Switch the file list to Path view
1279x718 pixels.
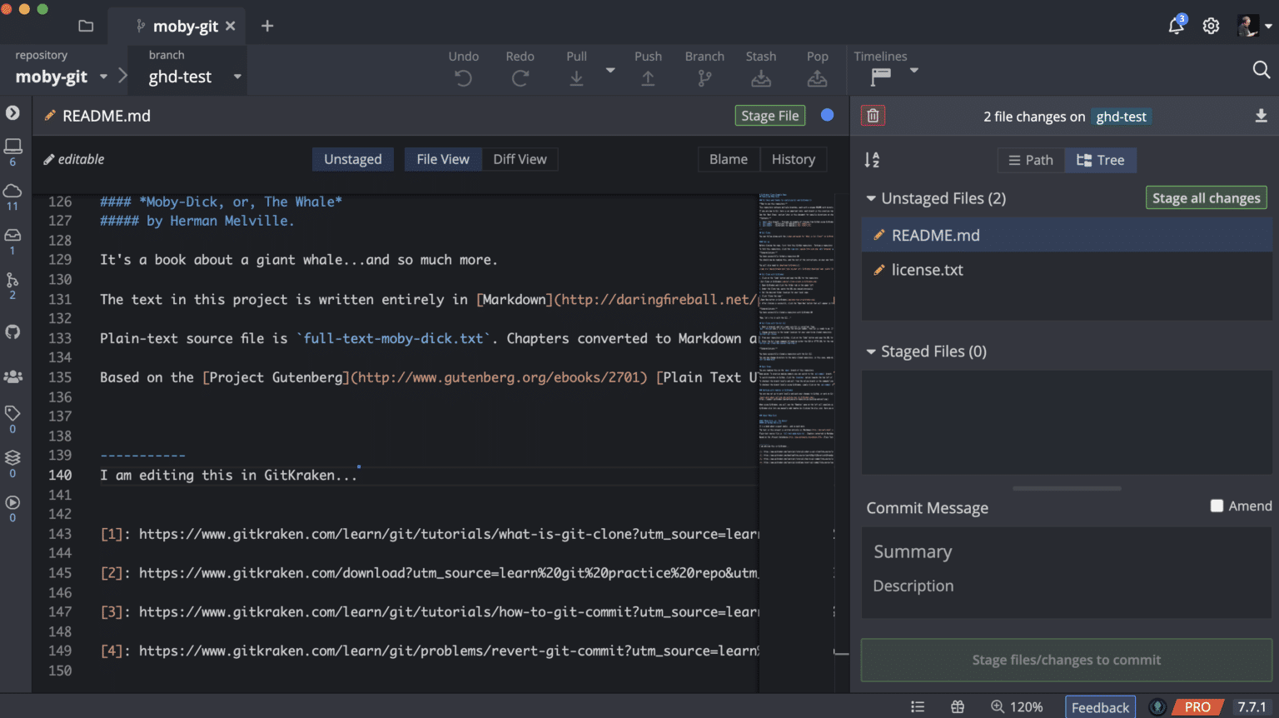pyautogui.click(x=1030, y=160)
